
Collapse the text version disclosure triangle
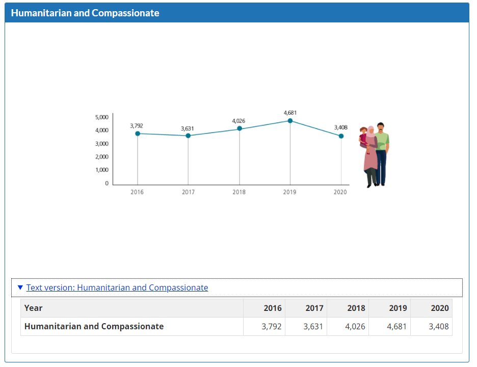(20, 287)
